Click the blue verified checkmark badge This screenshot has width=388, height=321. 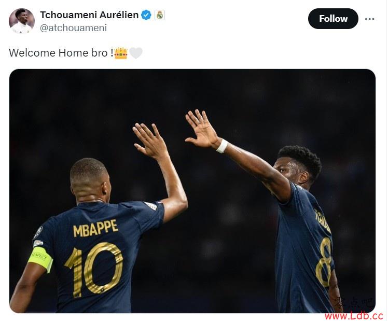tap(146, 15)
